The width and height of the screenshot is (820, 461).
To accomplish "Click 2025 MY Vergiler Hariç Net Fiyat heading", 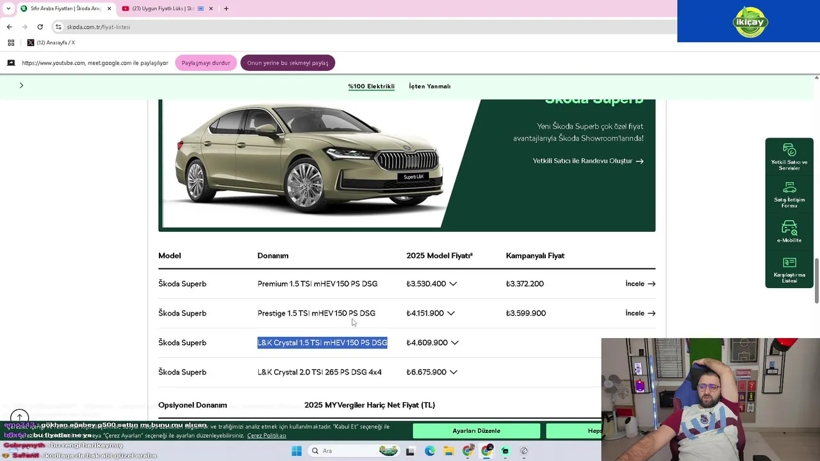I will click(x=370, y=405).
